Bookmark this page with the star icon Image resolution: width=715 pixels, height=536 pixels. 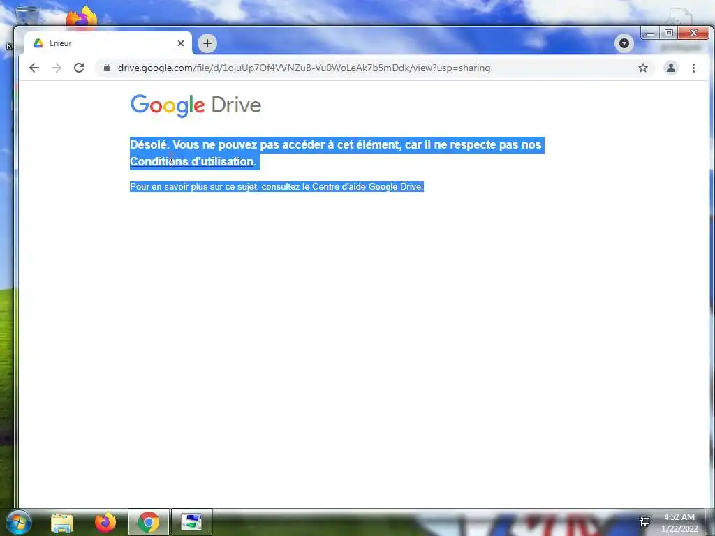643,68
